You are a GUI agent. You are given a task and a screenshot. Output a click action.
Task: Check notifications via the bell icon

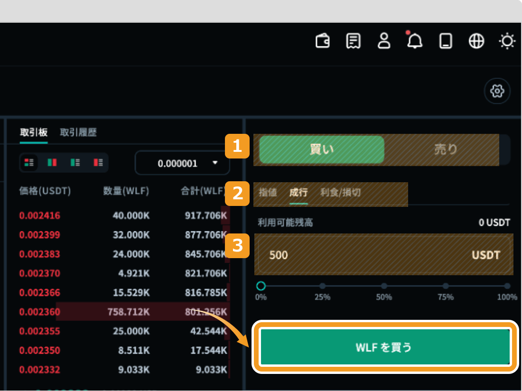[414, 41]
